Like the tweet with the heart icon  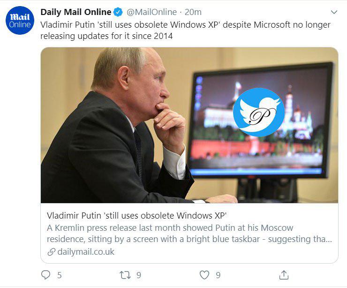[x=204, y=275]
